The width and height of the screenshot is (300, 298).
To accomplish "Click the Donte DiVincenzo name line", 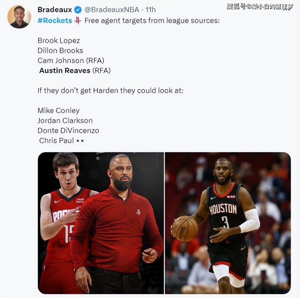I will point(68,131).
